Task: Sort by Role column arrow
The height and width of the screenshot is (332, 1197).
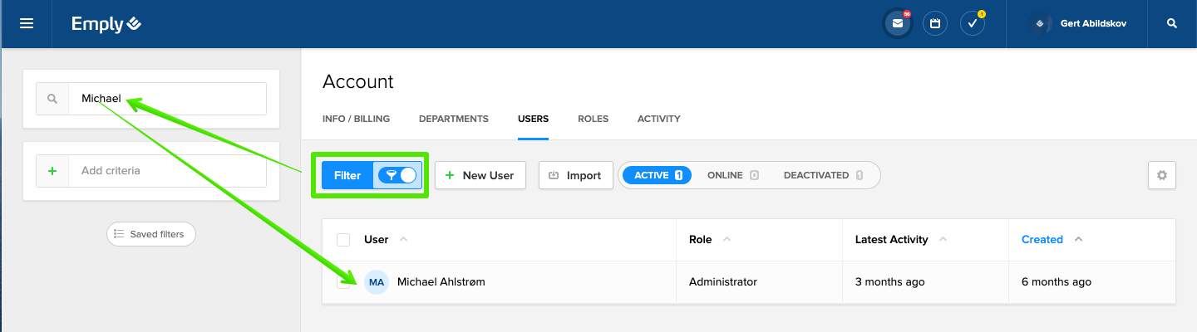Action: click(x=727, y=240)
